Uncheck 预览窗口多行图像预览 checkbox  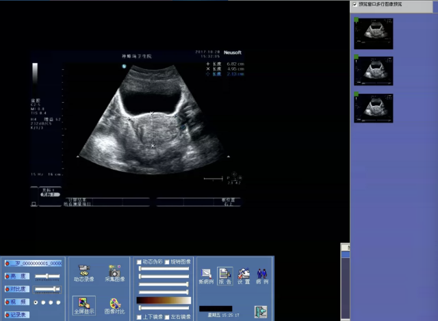tap(355, 4)
